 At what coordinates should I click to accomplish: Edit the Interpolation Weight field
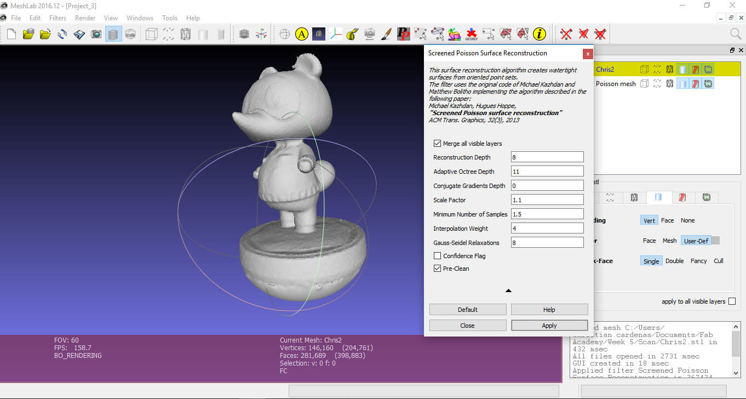(547, 229)
